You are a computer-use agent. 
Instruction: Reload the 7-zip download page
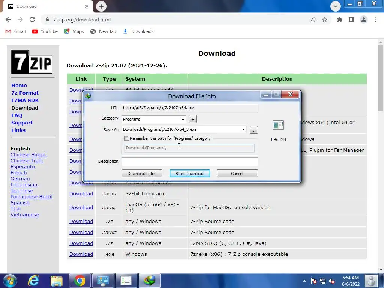[32, 19]
